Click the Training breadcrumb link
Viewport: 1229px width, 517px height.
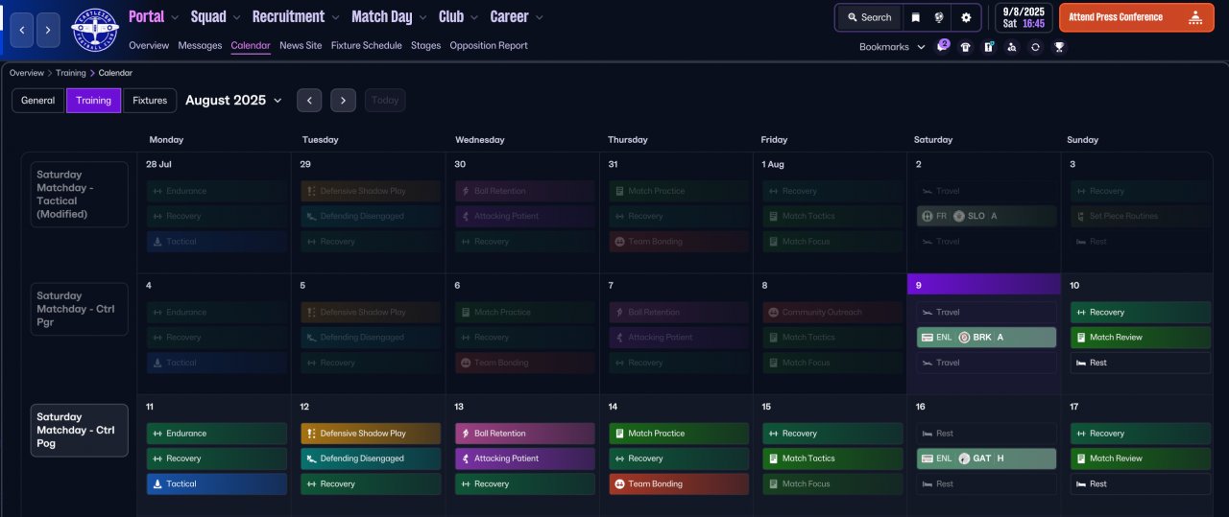71,73
